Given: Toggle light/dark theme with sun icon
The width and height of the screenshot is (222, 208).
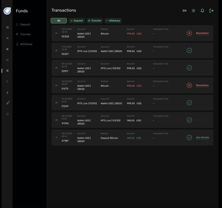Looking at the screenshot, I should pos(194,11).
